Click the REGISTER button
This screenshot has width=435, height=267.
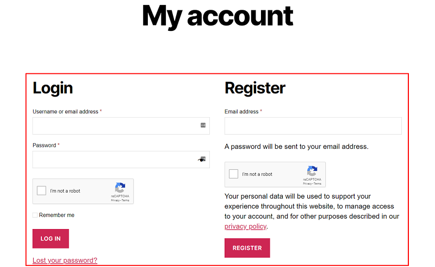(x=247, y=248)
